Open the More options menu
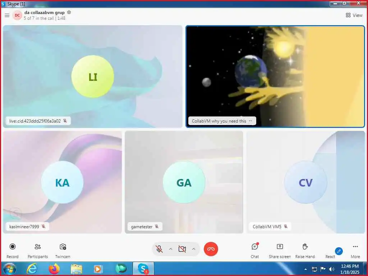Image resolution: width=368 pixels, height=276 pixels. pyautogui.click(x=355, y=250)
